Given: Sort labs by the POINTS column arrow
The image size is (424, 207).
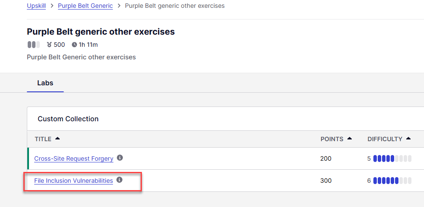Looking at the screenshot, I should tap(350, 139).
